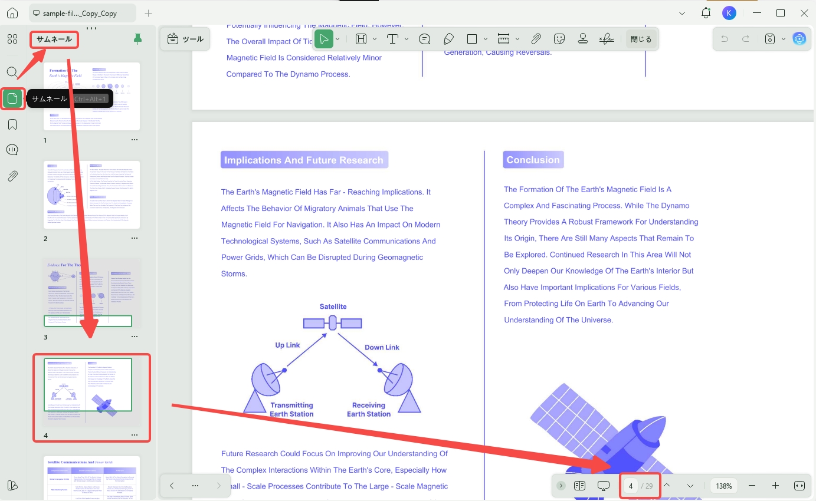Click the ツール tools button
The image size is (816, 501).
coord(185,39)
